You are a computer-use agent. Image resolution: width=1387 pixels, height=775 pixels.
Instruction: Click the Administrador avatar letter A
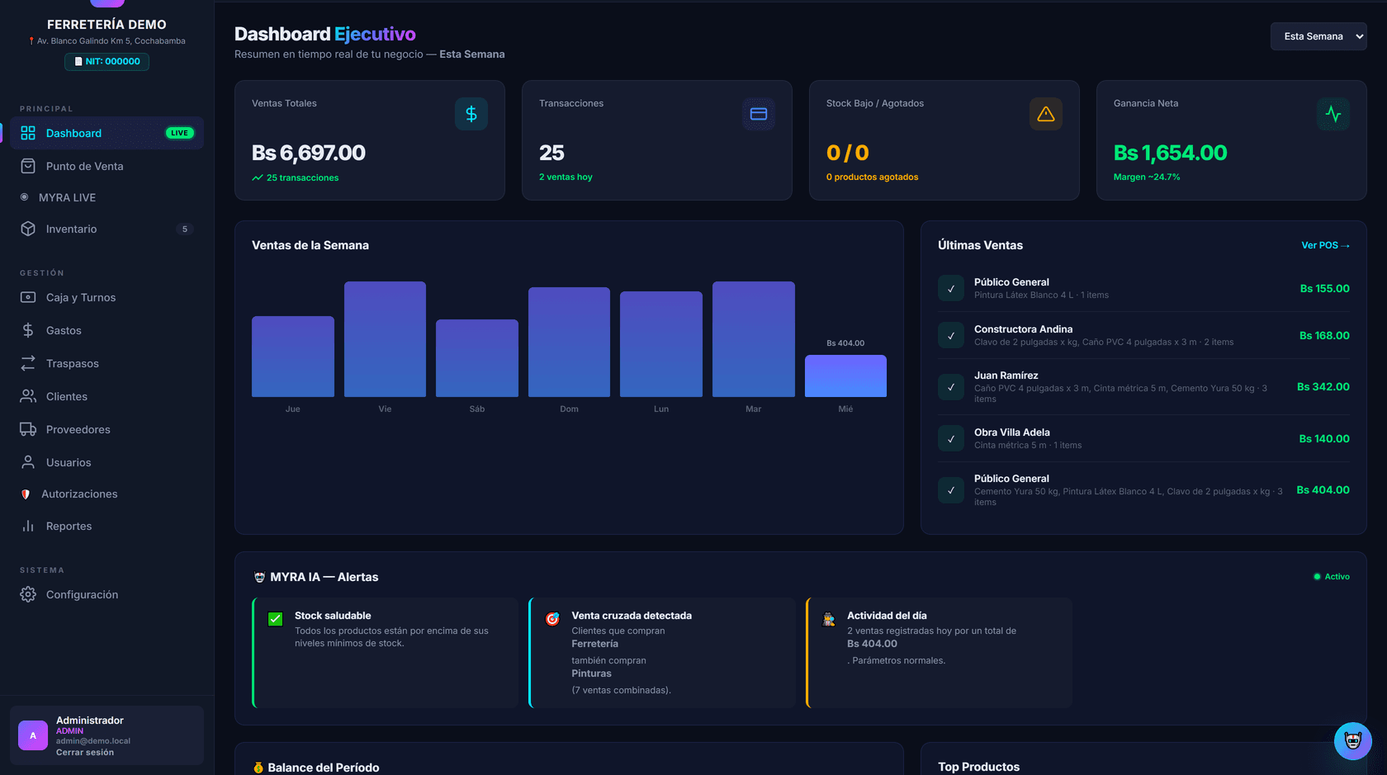click(x=33, y=735)
